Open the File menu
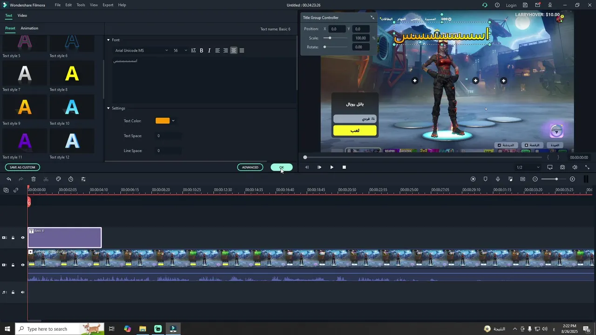Image resolution: width=596 pixels, height=335 pixels. click(58, 5)
